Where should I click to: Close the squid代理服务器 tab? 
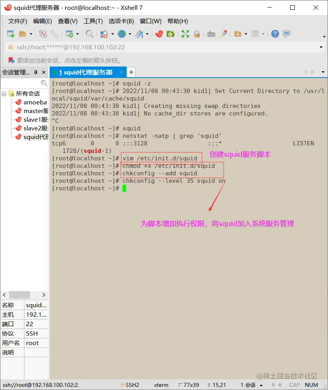[x=121, y=72]
